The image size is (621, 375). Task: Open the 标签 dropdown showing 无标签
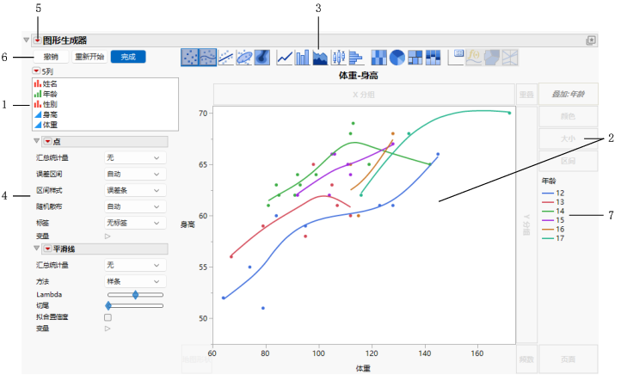(135, 223)
